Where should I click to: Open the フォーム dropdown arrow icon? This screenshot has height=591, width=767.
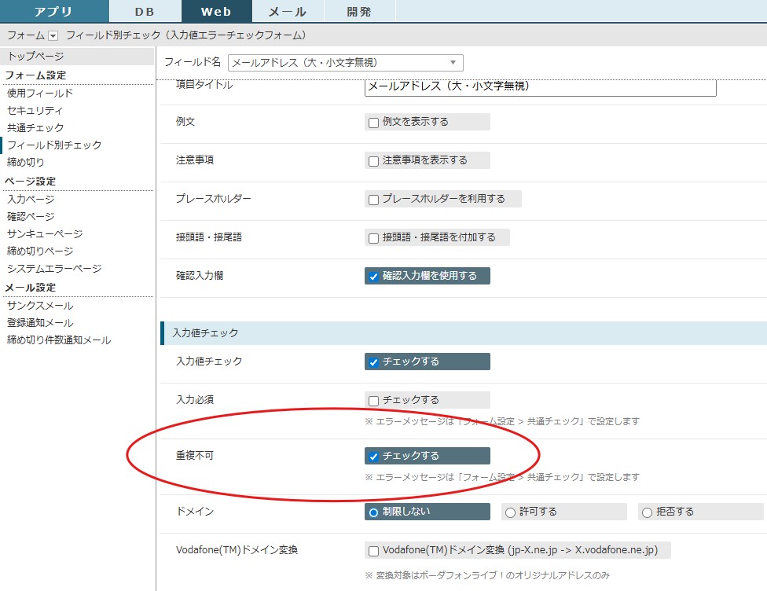[x=53, y=35]
